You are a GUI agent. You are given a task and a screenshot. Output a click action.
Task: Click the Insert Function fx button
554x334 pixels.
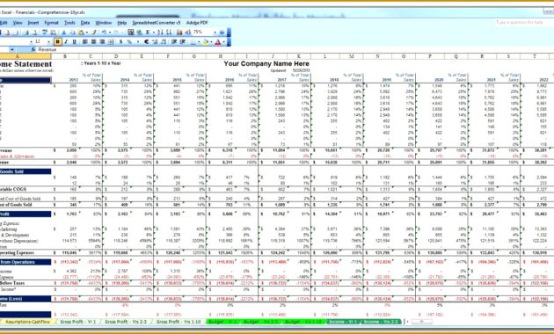point(33,50)
